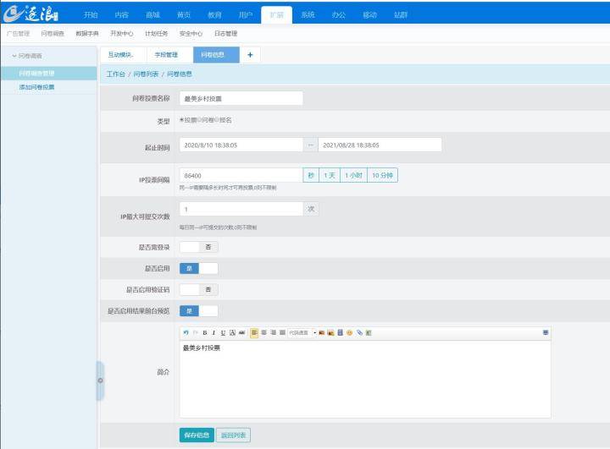The image size is (610, 449).
Task: Toggle bold formatting in the 简介 editor
Action: [x=204, y=333]
